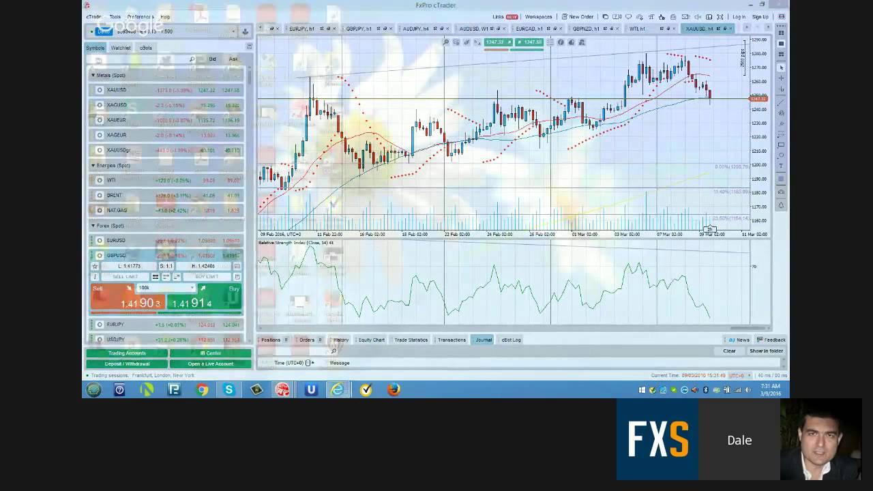Open the Positions tab
This screenshot has width=873, height=491.
pyautogui.click(x=273, y=340)
